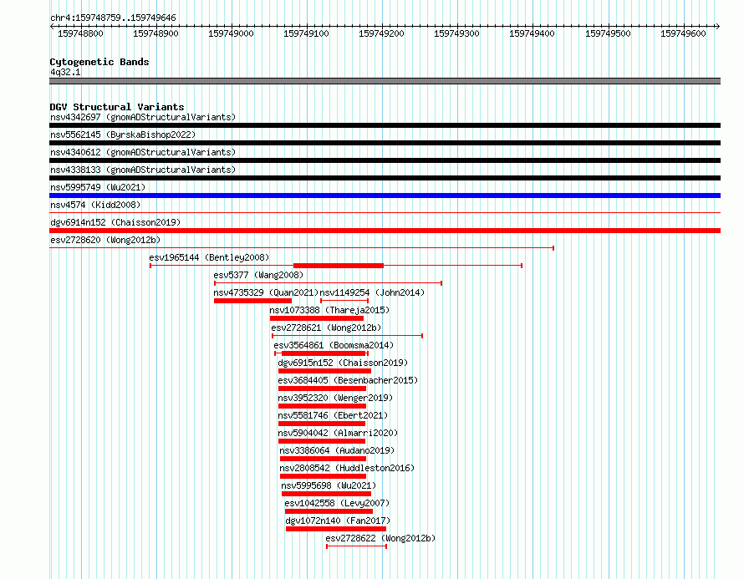This screenshot has height=579, width=744.
Task: Select nsv2808542 Huddleston2016 label
Action: click(x=347, y=468)
